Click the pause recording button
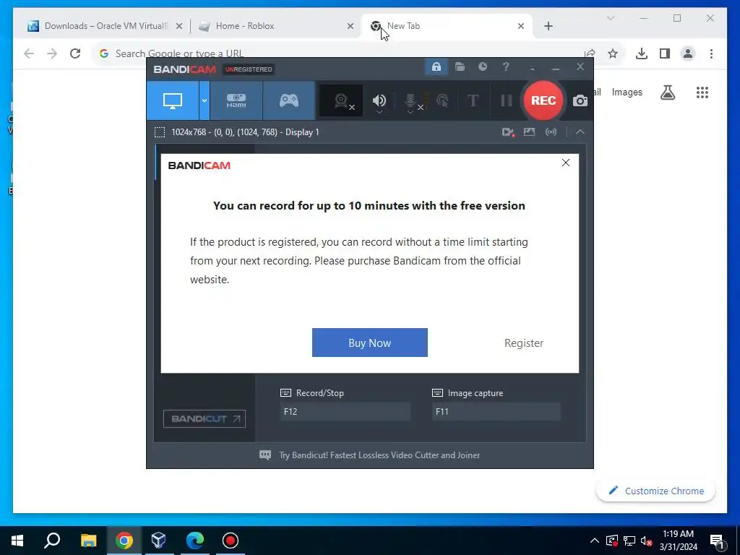 (x=507, y=100)
